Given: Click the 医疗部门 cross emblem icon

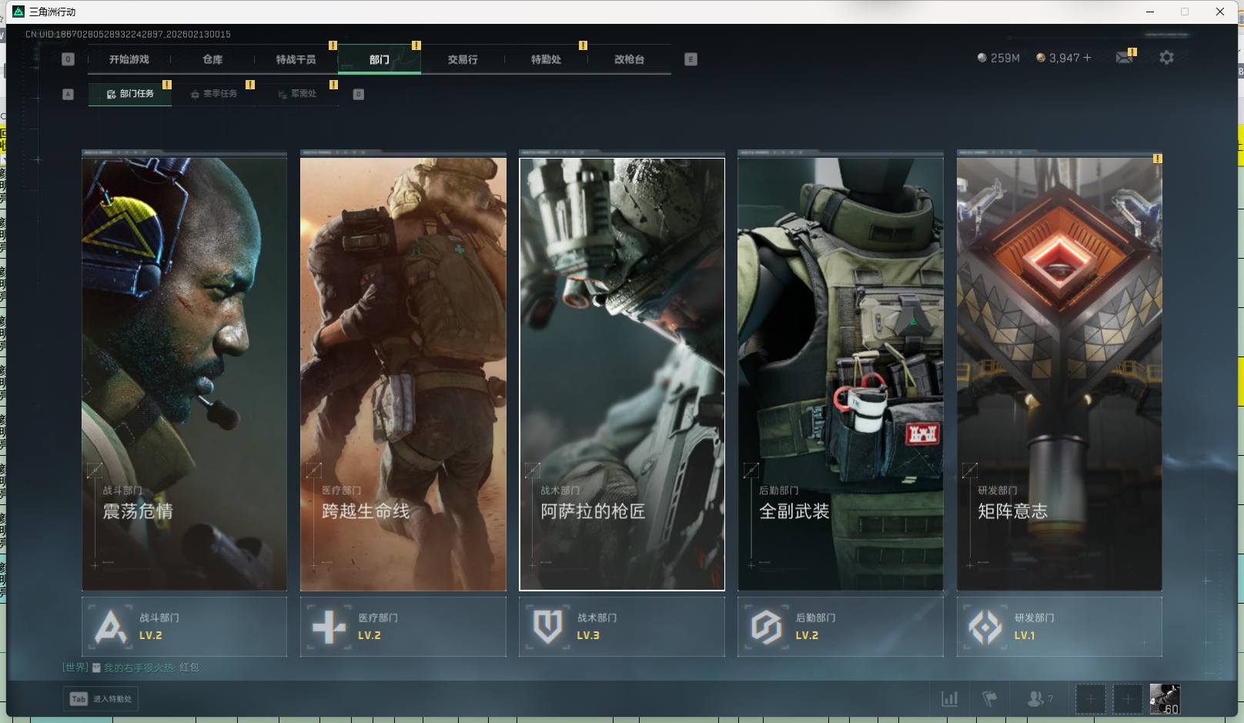Looking at the screenshot, I should [329, 627].
